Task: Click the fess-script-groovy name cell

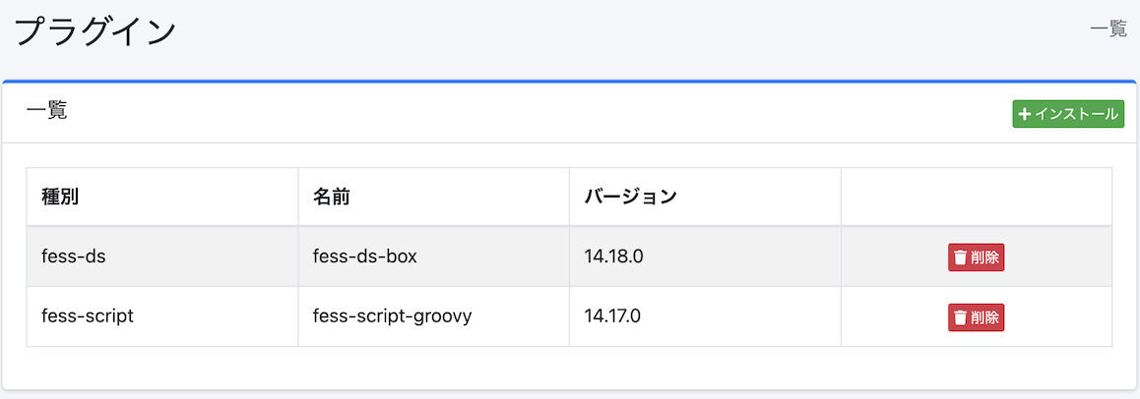Action: click(x=433, y=317)
